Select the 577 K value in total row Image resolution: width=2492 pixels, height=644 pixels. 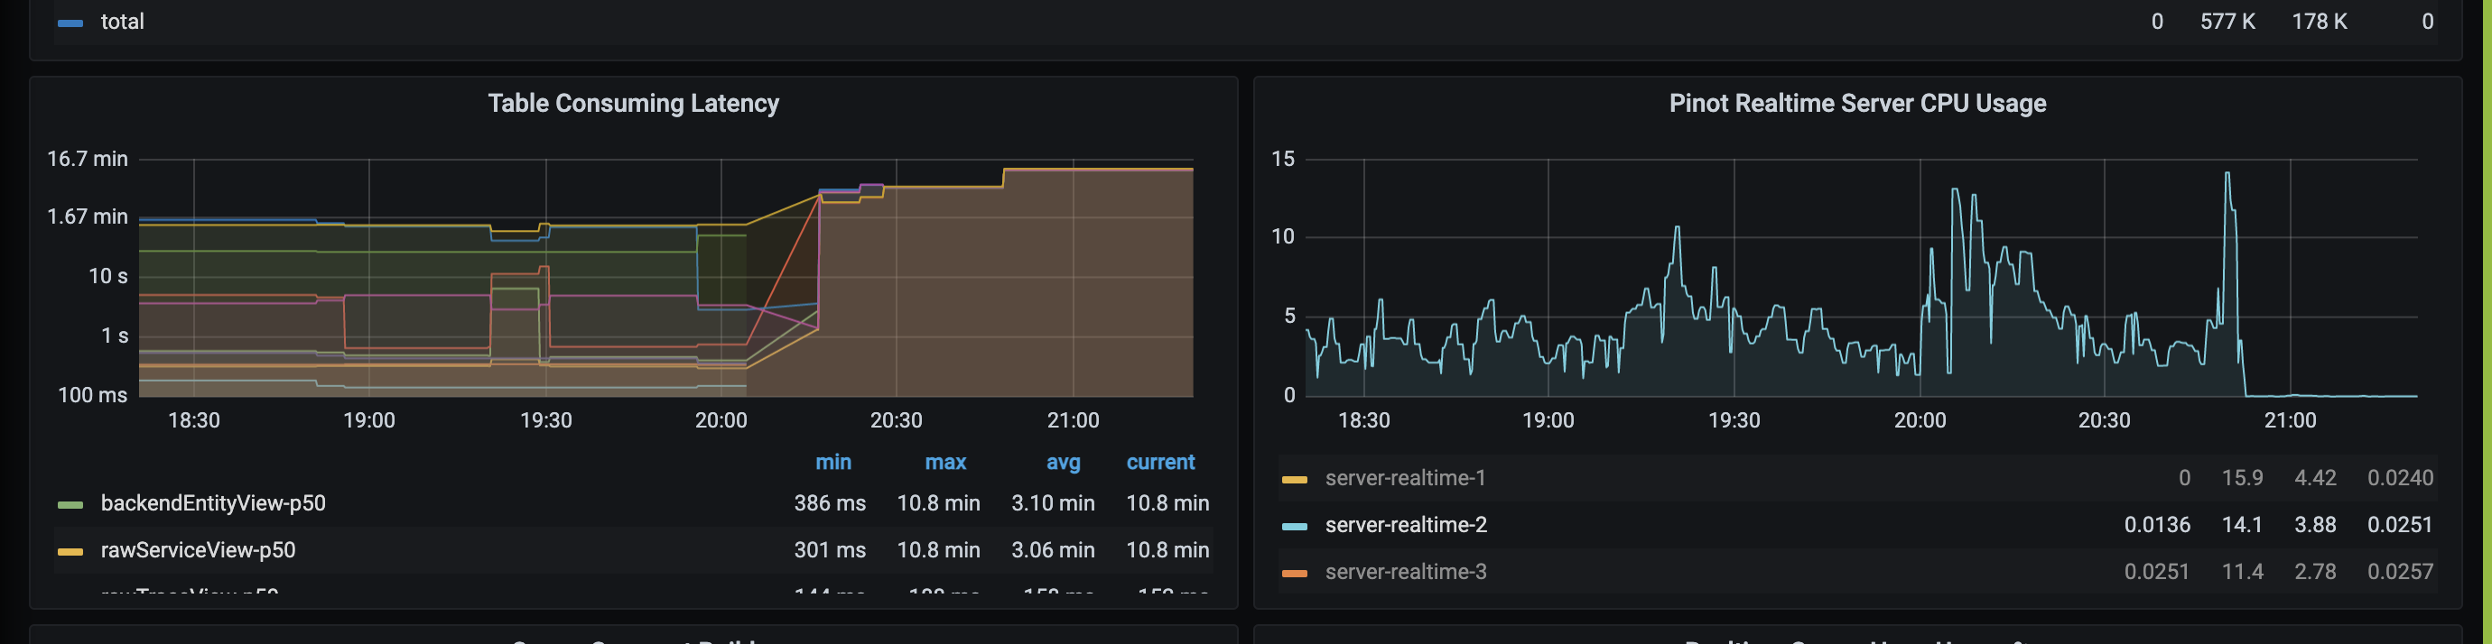click(2228, 22)
